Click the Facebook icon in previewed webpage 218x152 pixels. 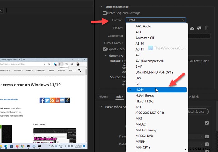[x=42, y=100]
